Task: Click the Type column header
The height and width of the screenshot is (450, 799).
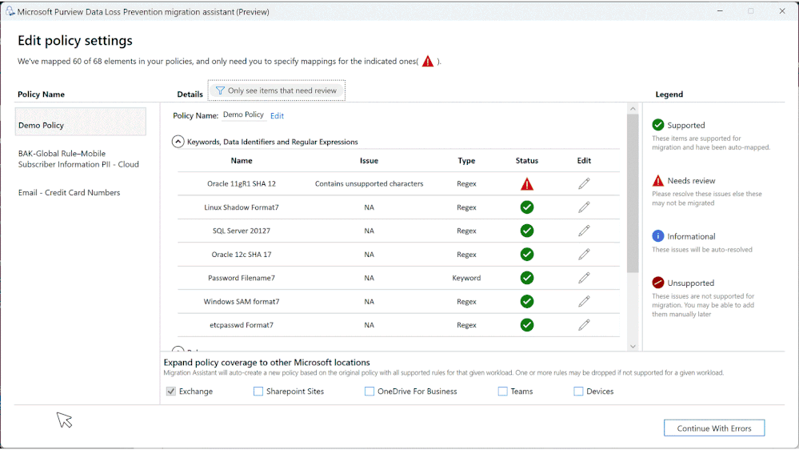Action: (x=466, y=160)
